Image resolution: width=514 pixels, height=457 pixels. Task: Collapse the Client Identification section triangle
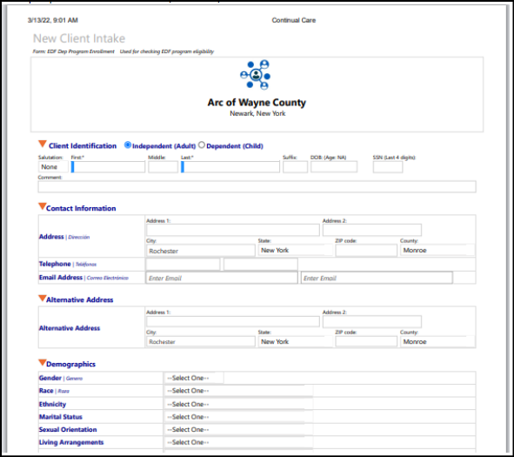[x=43, y=144]
